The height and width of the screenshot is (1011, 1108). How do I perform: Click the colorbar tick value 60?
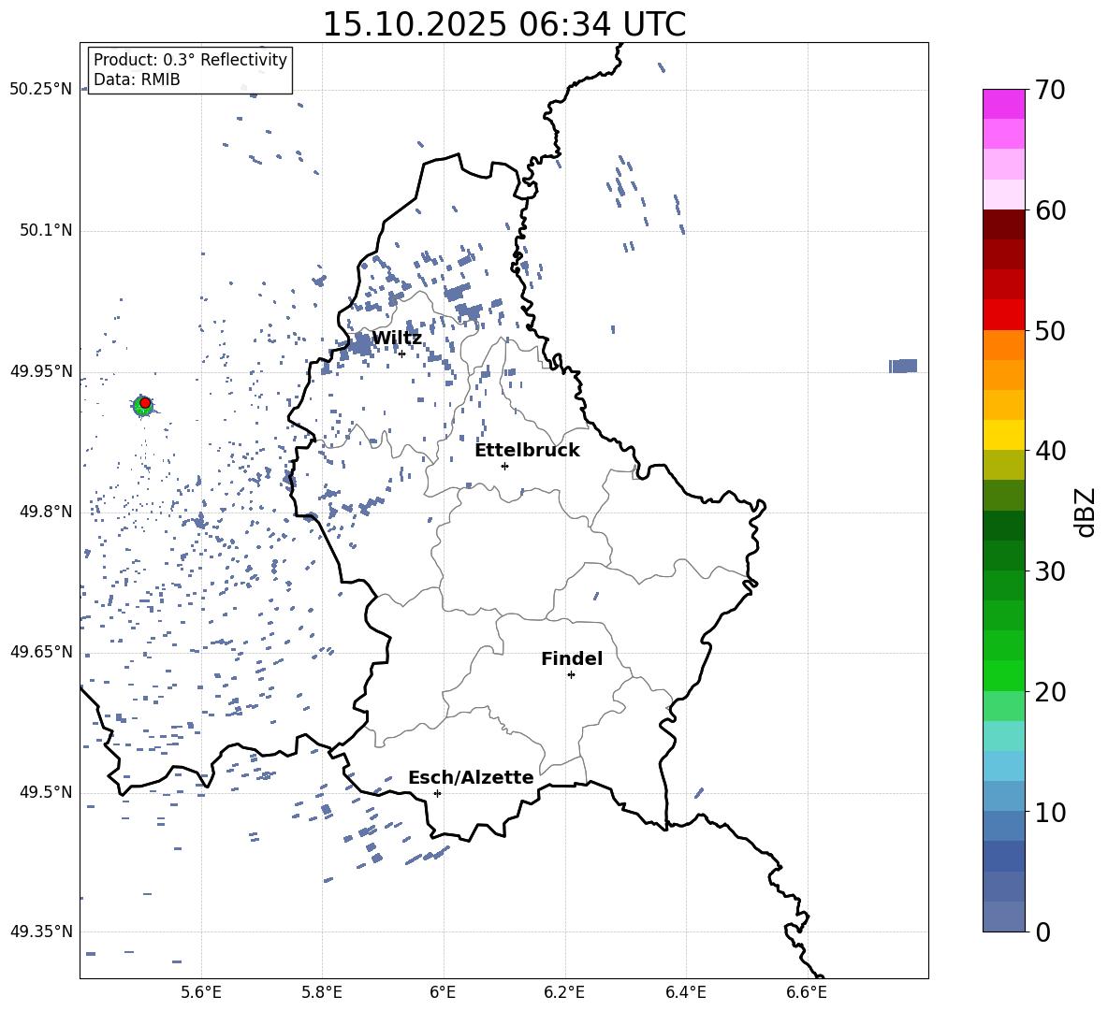point(1050,210)
